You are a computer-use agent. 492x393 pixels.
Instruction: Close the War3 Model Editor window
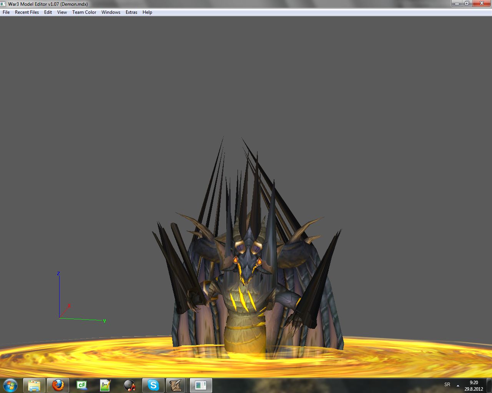(x=482, y=3)
